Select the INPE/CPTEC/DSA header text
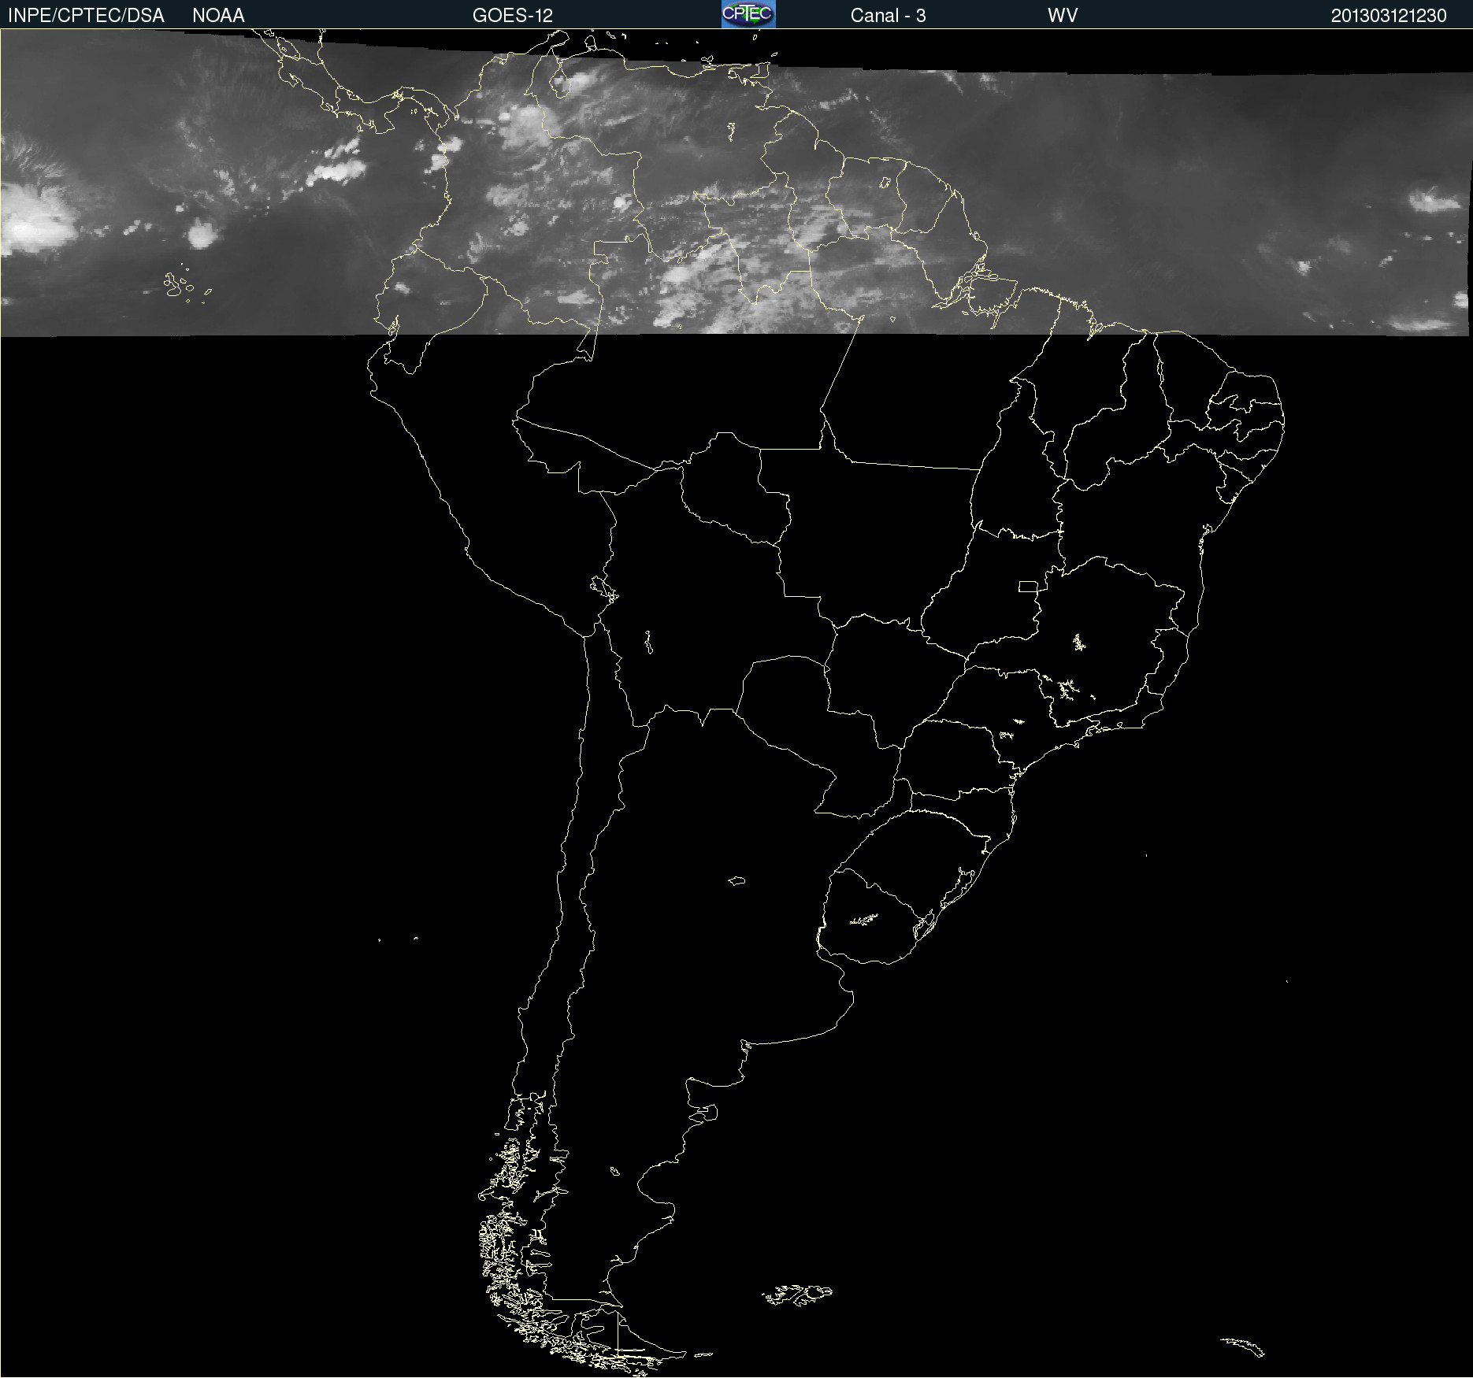 [86, 16]
